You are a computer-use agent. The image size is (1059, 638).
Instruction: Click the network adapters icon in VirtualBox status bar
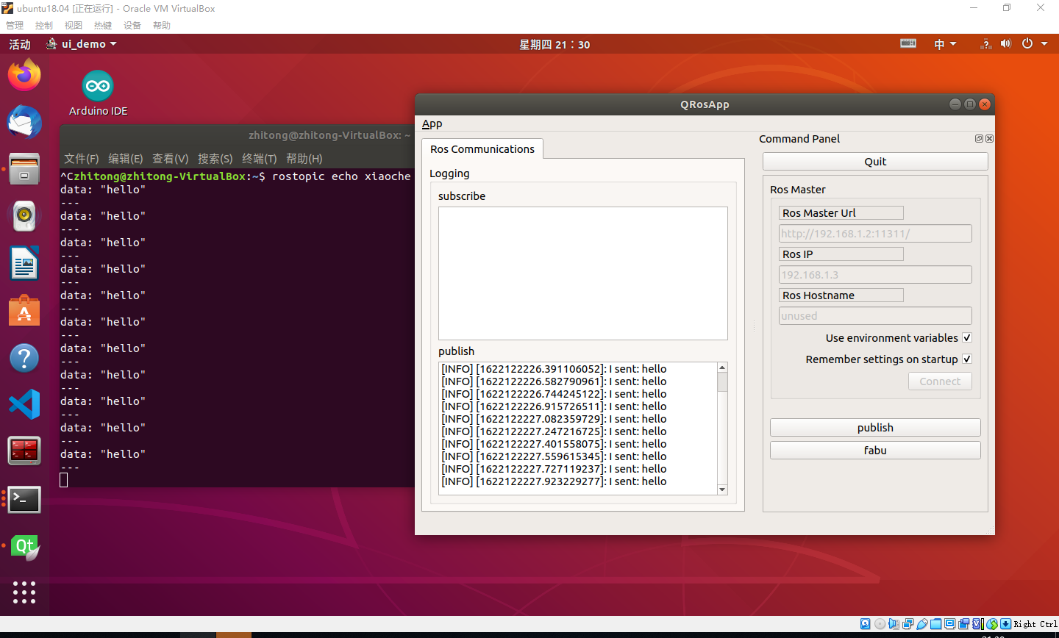pos(908,623)
